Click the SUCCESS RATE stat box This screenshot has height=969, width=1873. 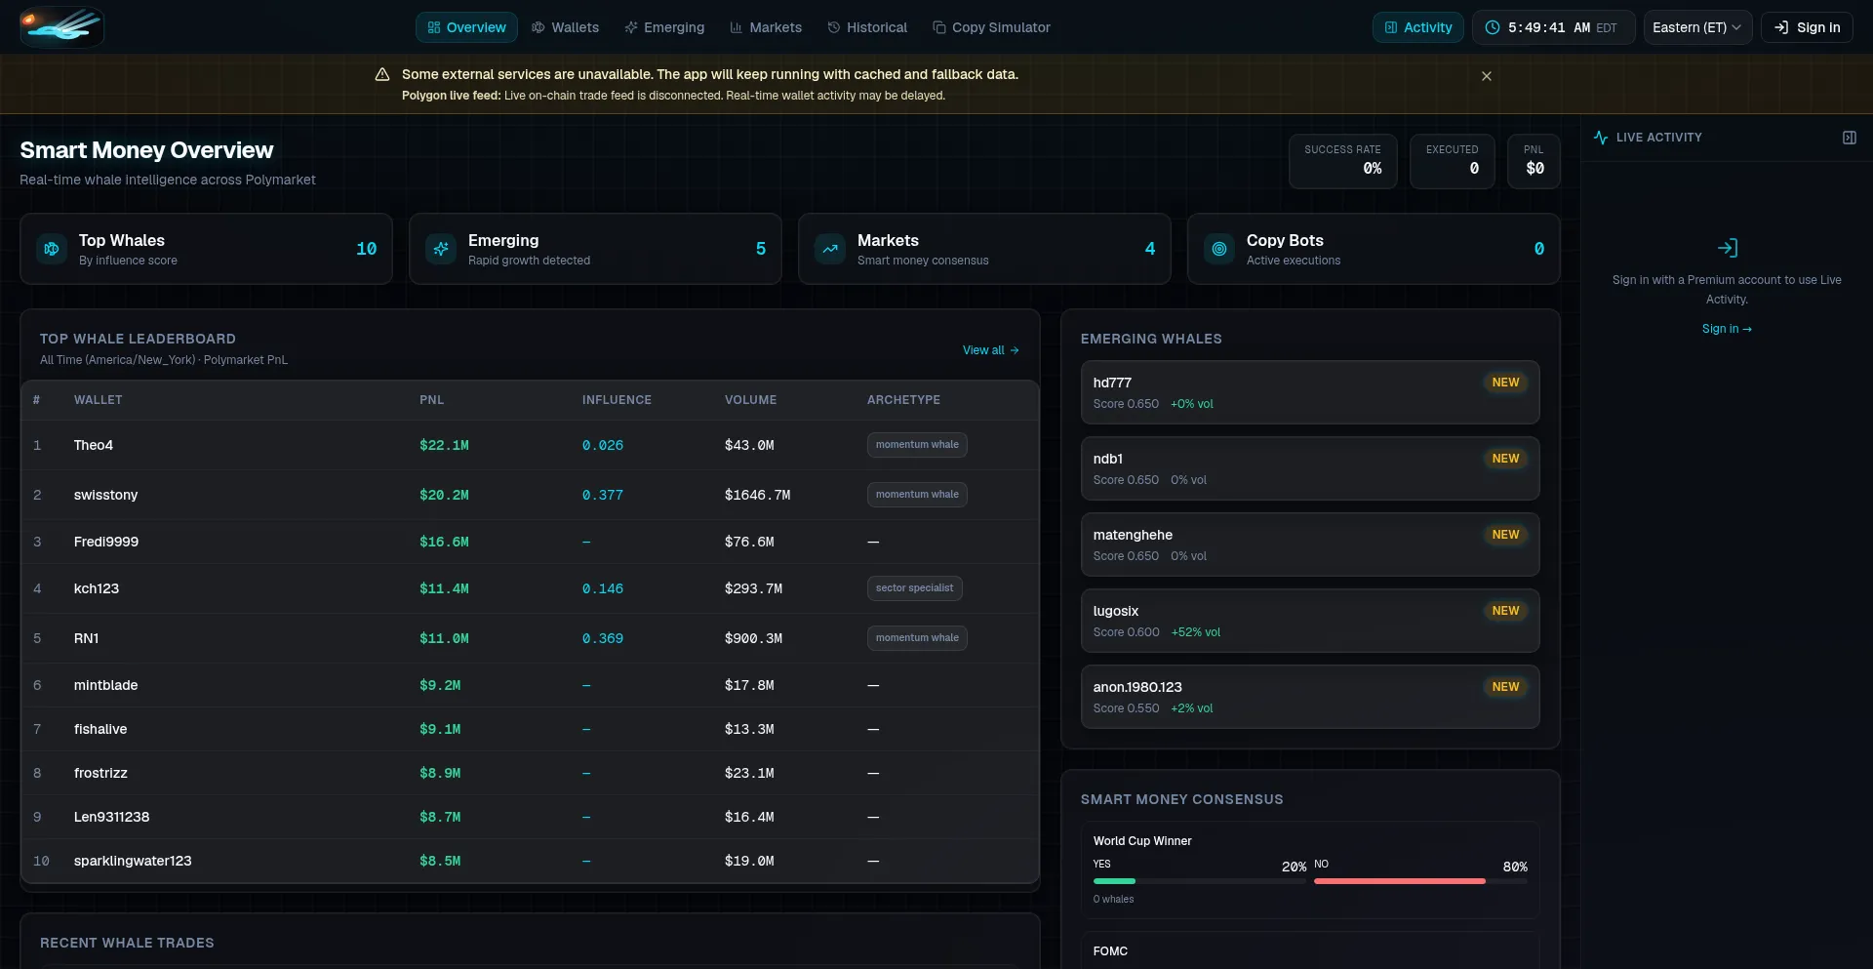(1342, 161)
